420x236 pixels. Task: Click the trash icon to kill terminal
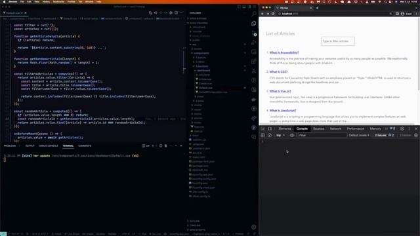(x=165, y=146)
